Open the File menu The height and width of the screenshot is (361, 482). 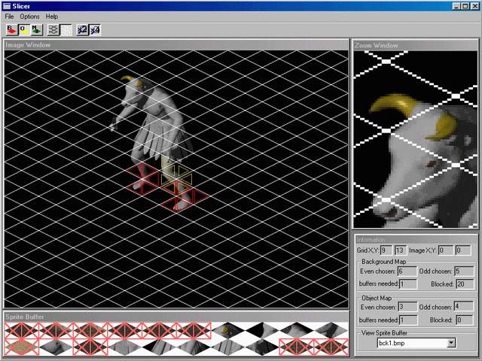(x=9, y=17)
